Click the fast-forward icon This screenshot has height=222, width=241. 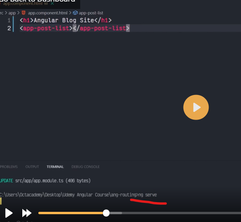[x=27, y=213]
